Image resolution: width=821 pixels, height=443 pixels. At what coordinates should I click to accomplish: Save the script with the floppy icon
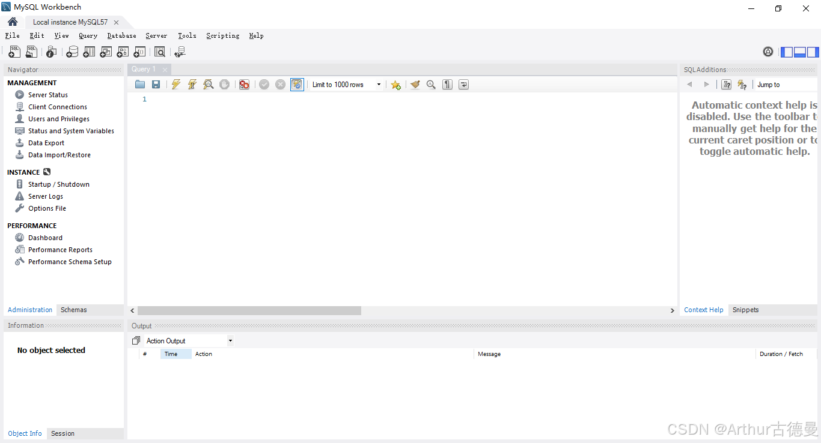tap(156, 85)
